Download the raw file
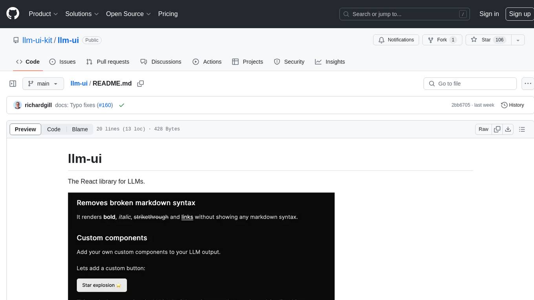 508,129
